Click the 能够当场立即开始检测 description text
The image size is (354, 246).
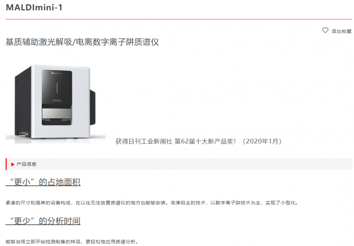click(72, 242)
